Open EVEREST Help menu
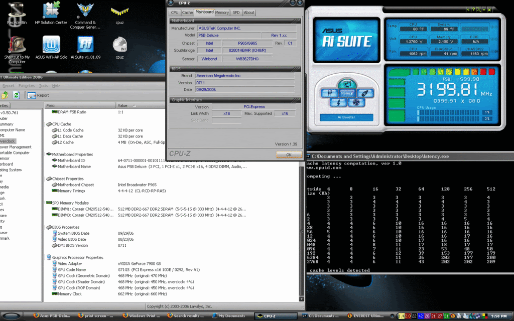This screenshot has width=514, height=321. coord(56,86)
